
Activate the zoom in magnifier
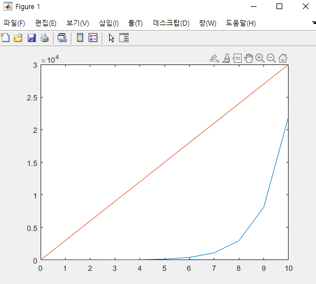260,58
